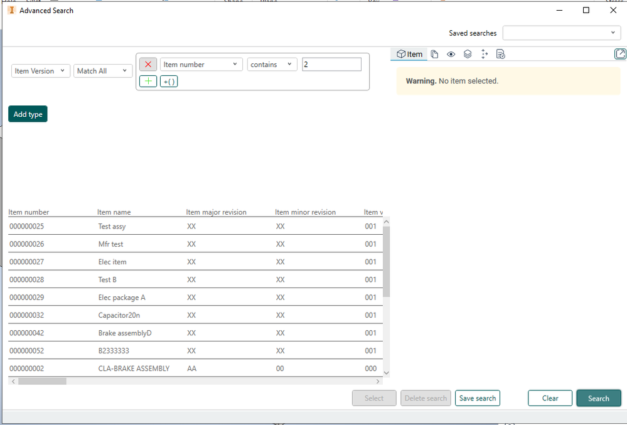Select the B2333333 row
627x425 pixels.
click(x=195, y=351)
